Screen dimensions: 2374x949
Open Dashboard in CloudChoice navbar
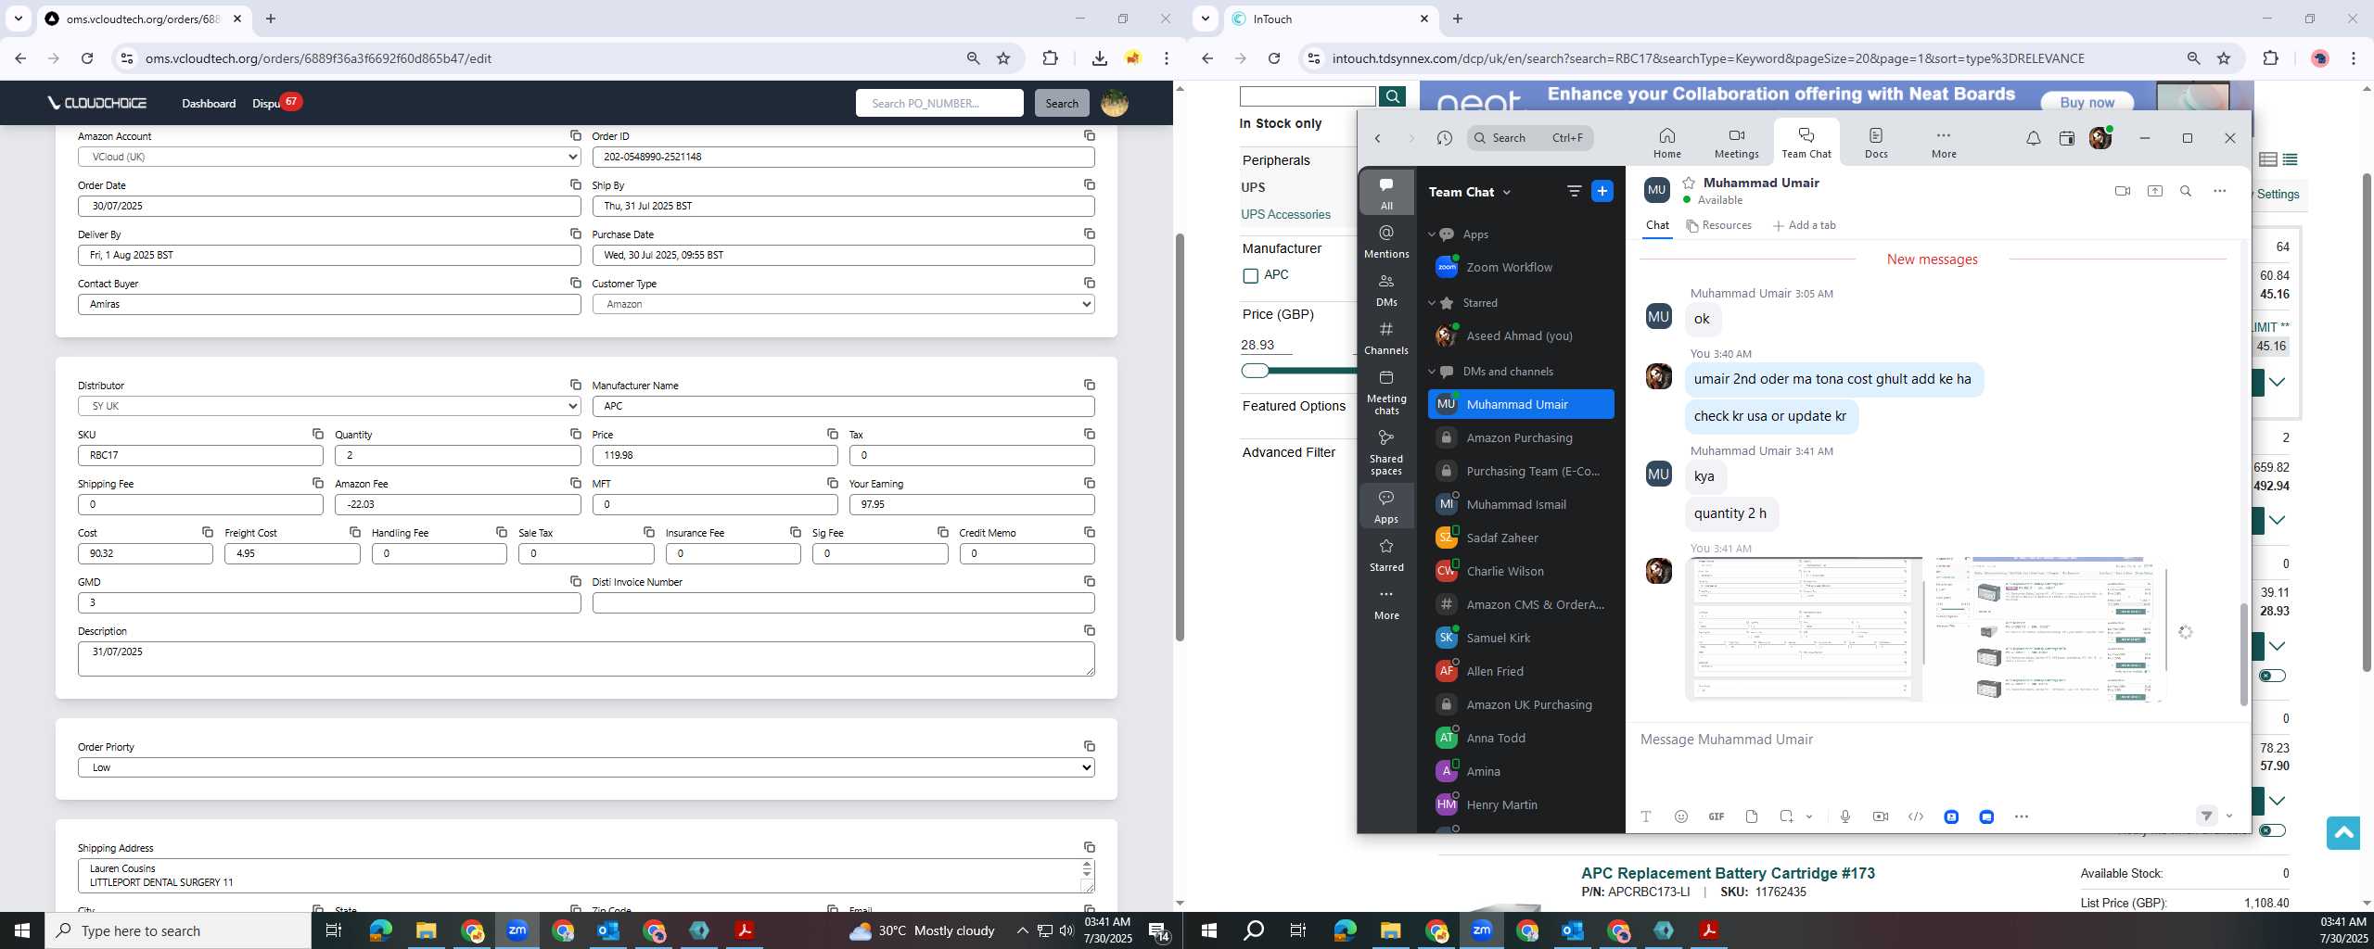click(x=209, y=103)
